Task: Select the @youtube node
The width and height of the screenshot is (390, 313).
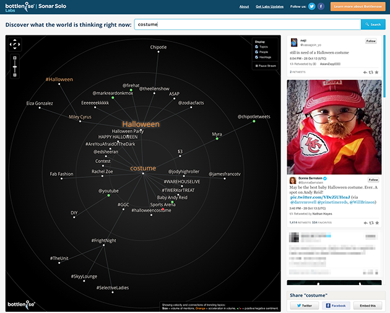Action: point(108,191)
